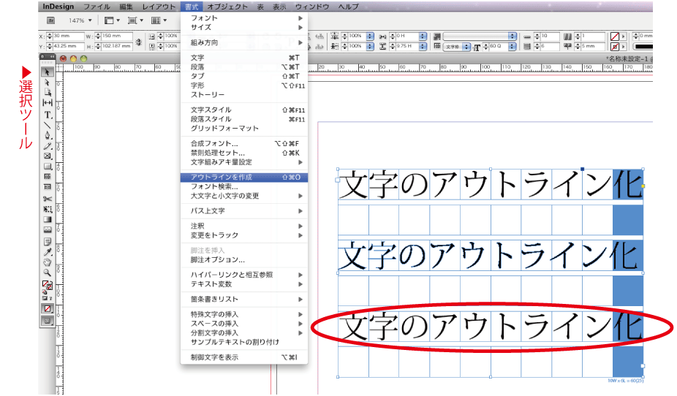The height and width of the screenshot is (396, 677).
Task: Select the Pen tool in toolbox
Action: pyautogui.click(x=48, y=135)
